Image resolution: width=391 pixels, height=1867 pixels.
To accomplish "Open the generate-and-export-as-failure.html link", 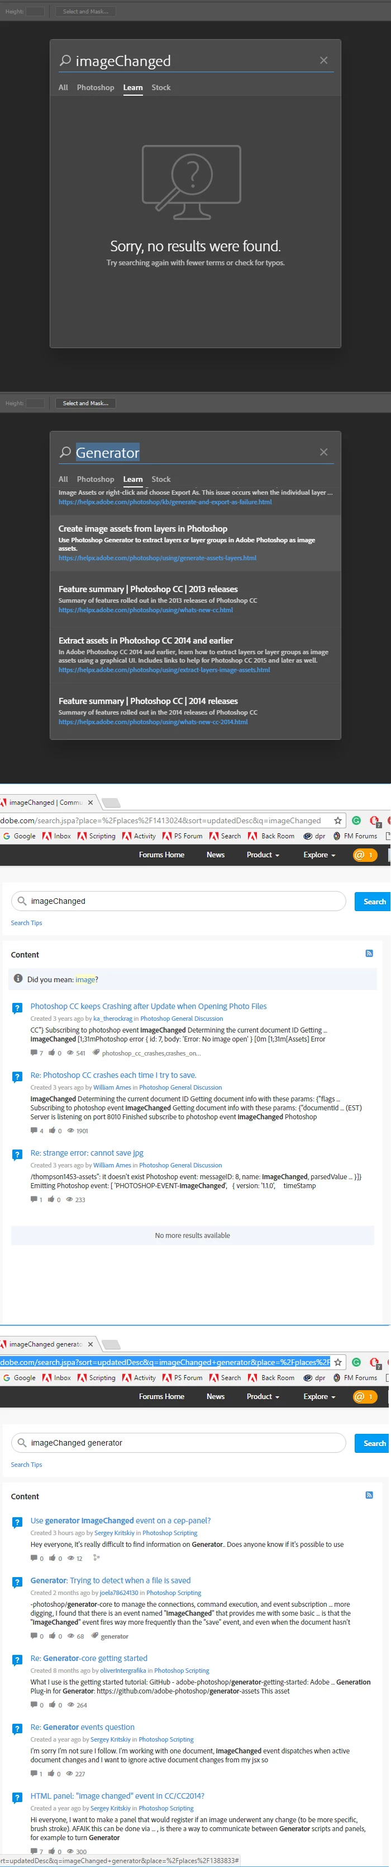I will (x=165, y=502).
